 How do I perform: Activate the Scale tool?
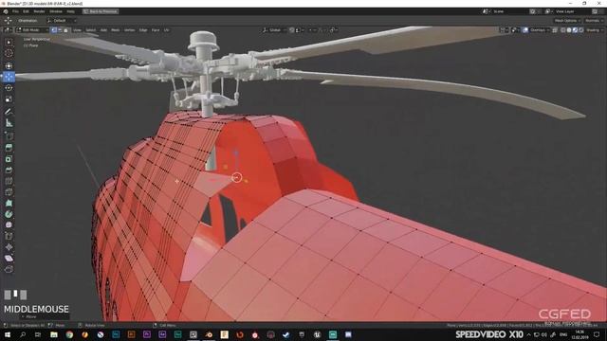(x=9, y=99)
